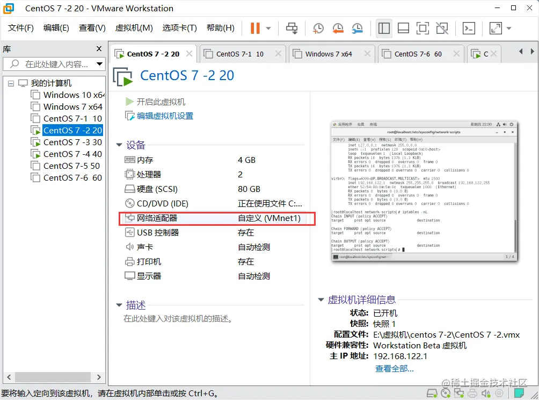Click 查看全部 to view all details
The height and width of the screenshot is (400, 539).
pos(395,368)
